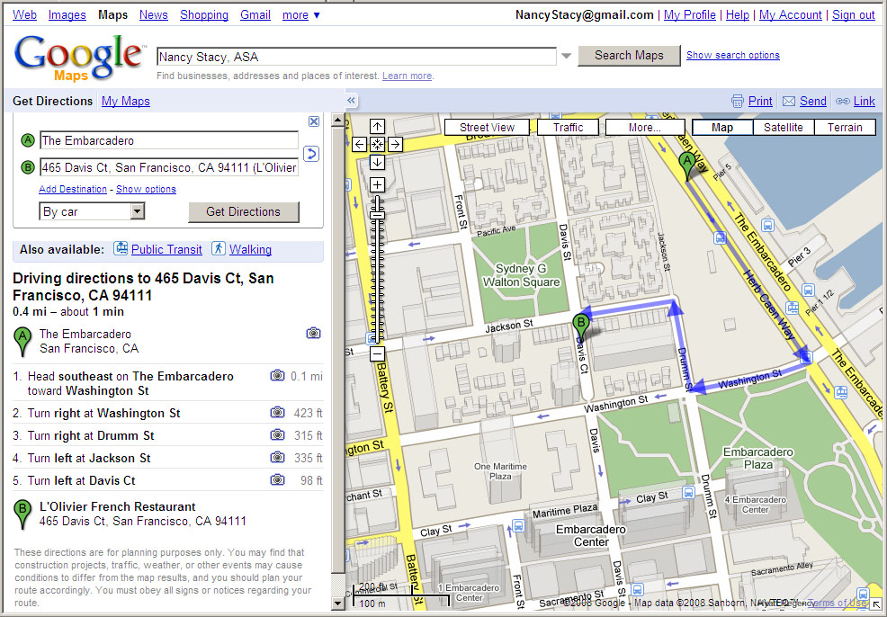Image resolution: width=887 pixels, height=617 pixels.
Task: Switch to Map view
Action: [722, 127]
